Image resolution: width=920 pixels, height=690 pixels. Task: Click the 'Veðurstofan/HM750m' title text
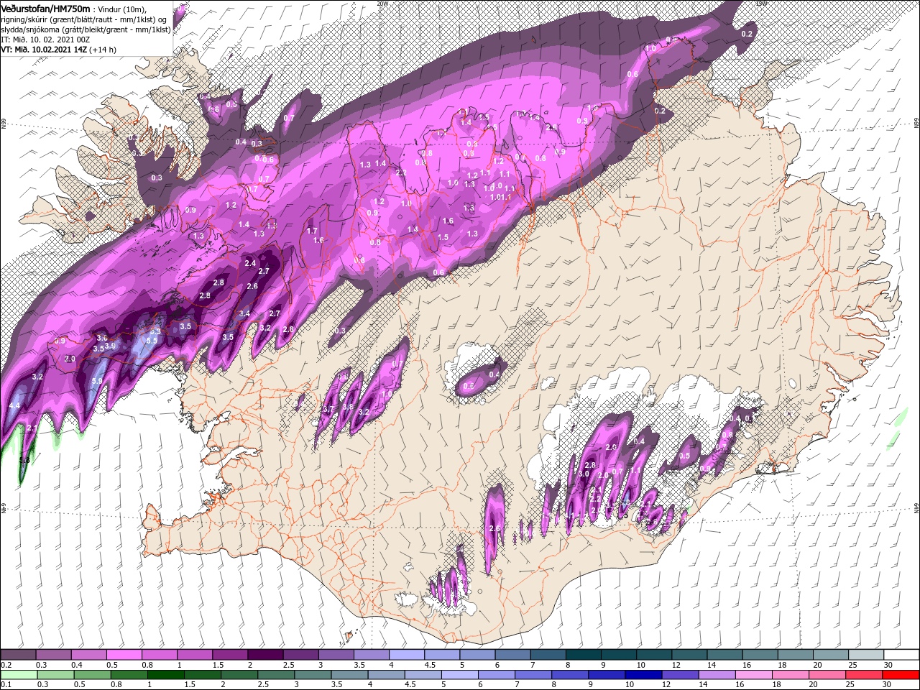[46, 8]
